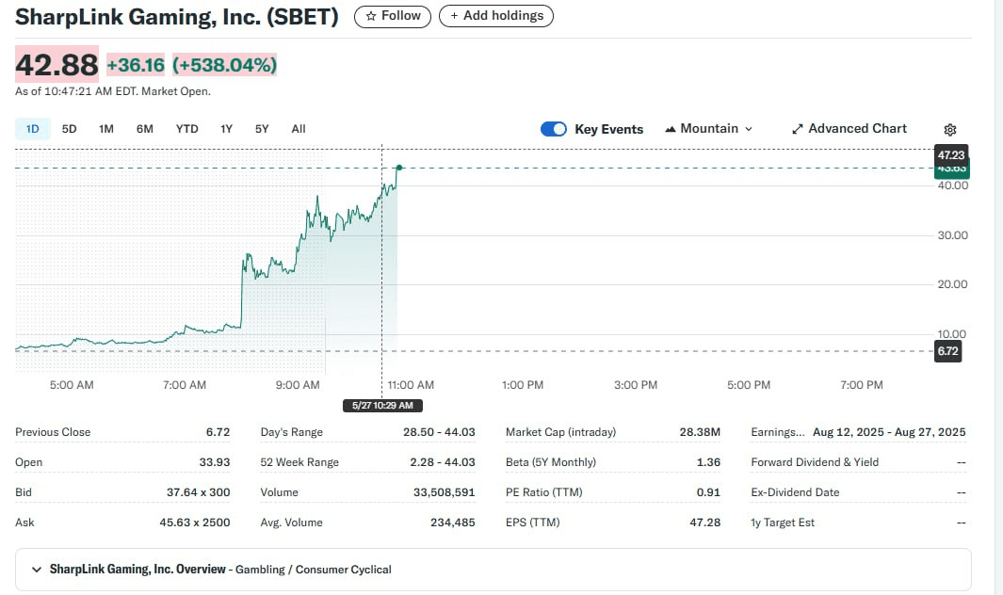Click the Day's Range value 28.50 - 44.03

click(439, 432)
